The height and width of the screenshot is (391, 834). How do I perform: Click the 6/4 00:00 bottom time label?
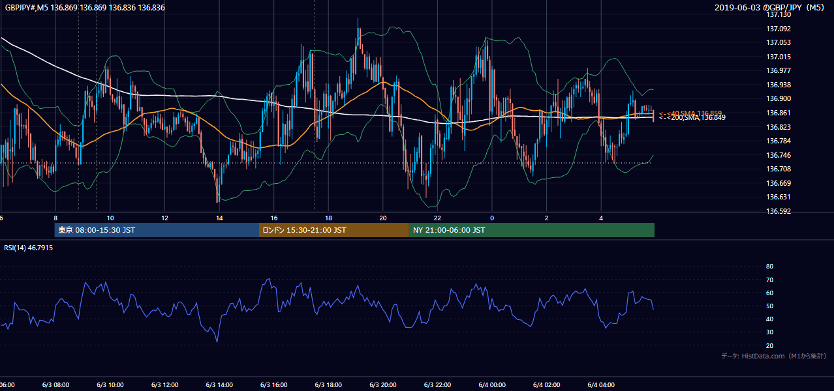492,385
